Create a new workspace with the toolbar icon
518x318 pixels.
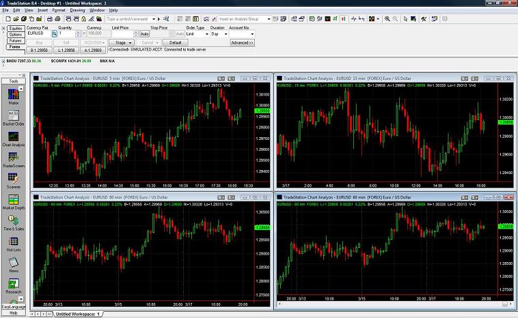[x=8, y=19]
